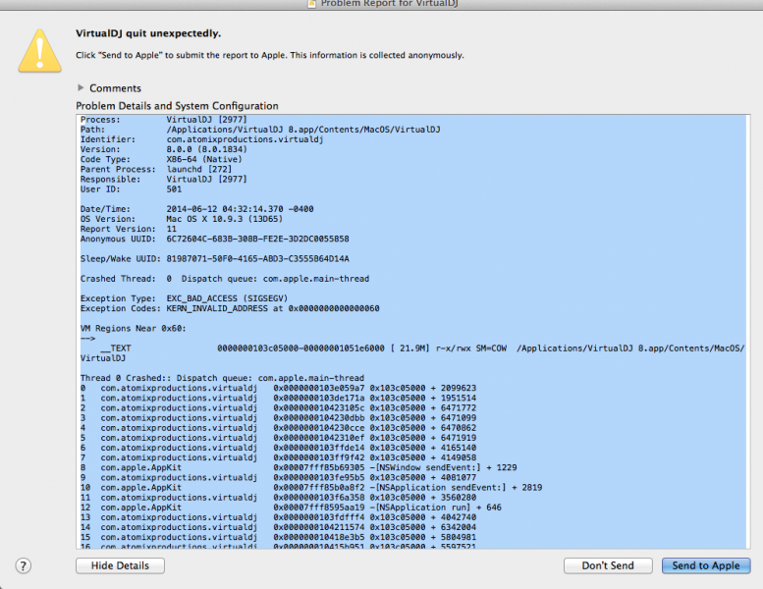Click stack frame 2 ending in 6471772
The height and width of the screenshot is (589, 763).
pyautogui.click(x=278, y=408)
